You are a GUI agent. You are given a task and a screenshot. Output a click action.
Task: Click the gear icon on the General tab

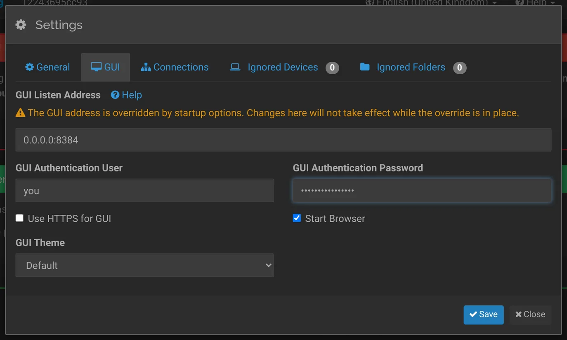(x=29, y=67)
